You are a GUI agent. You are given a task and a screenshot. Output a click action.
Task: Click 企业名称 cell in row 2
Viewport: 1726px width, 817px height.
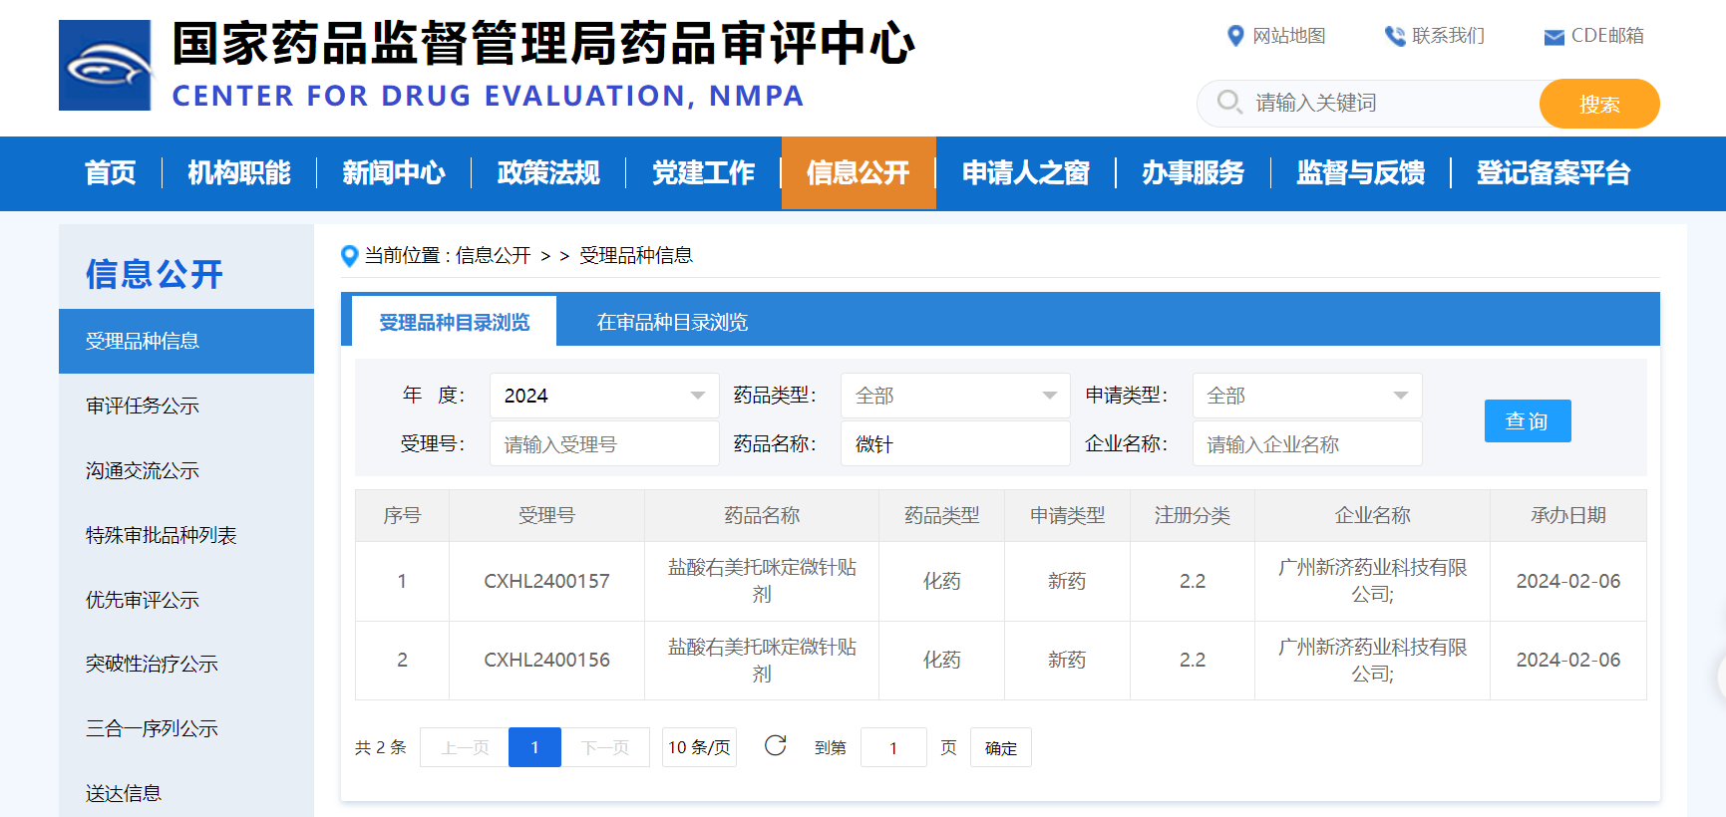(1372, 660)
